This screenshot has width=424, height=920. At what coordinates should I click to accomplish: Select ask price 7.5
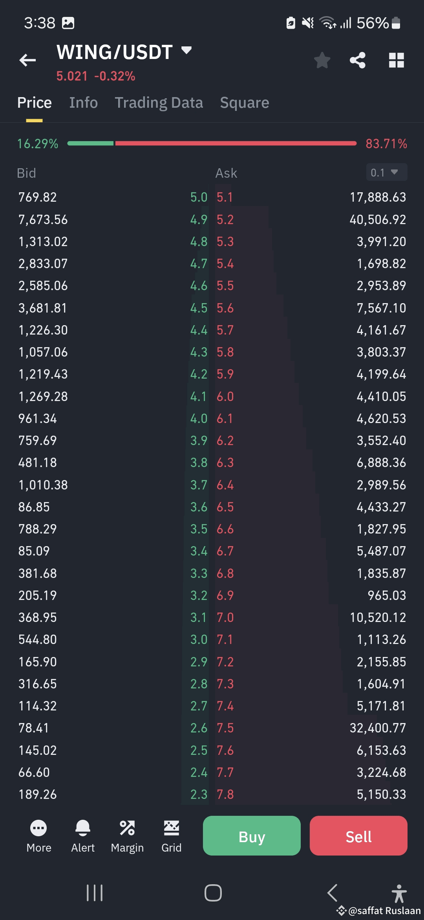pyautogui.click(x=225, y=728)
